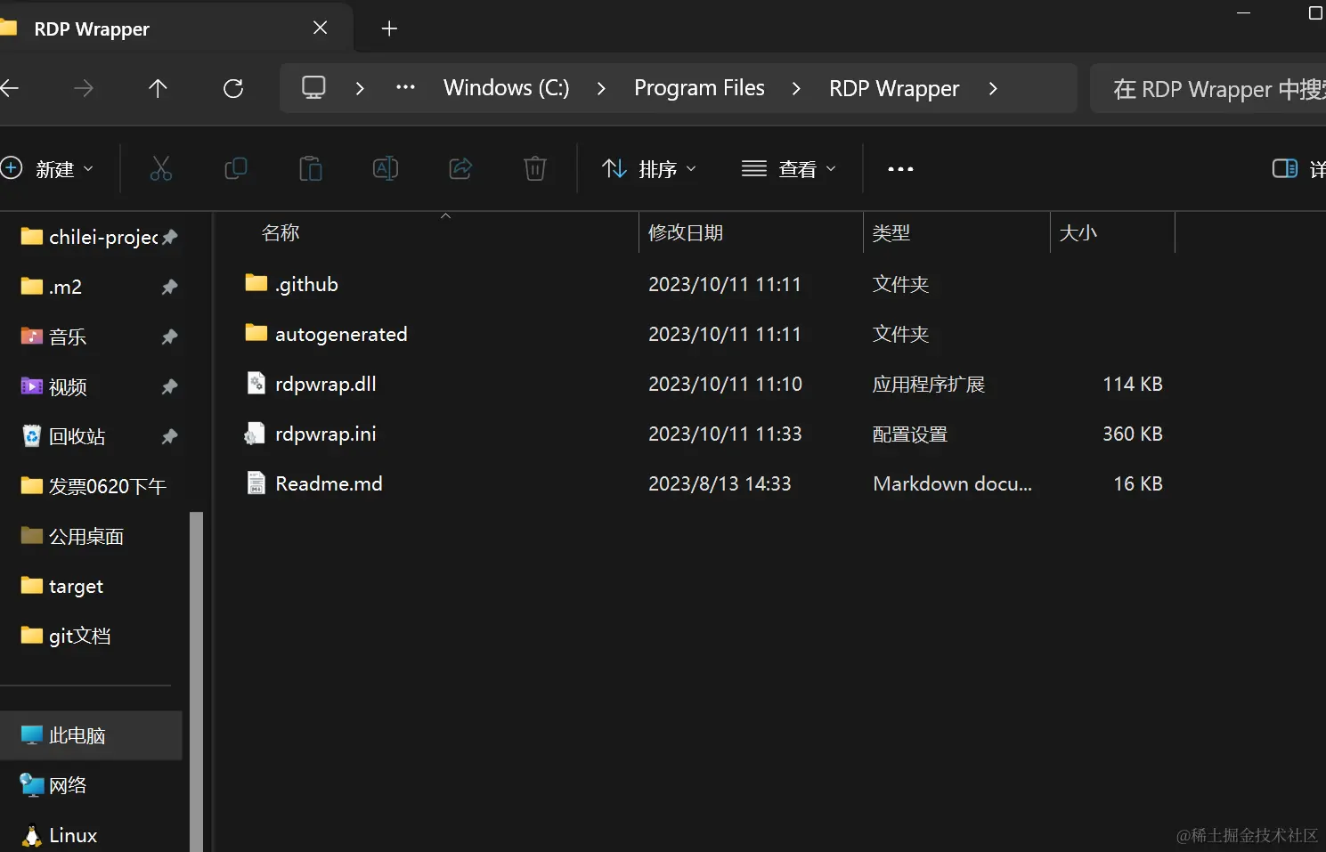This screenshot has height=852, width=1326.
Task: Toggle the details pane icon
Action: [x=1285, y=168]
